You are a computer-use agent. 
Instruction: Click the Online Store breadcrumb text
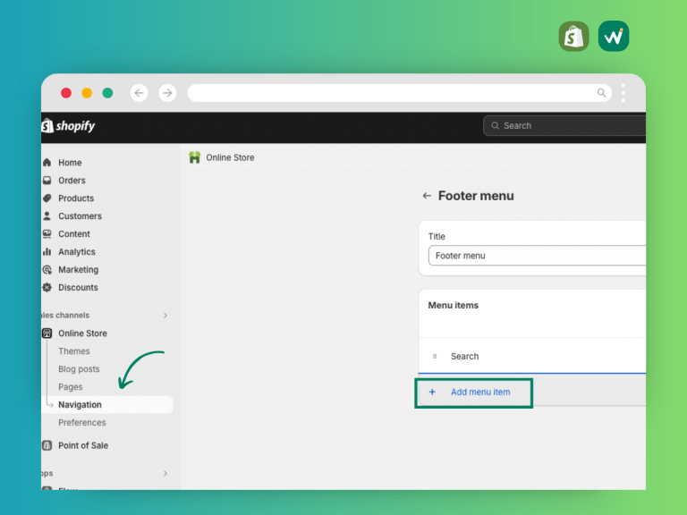click(230, 157)
